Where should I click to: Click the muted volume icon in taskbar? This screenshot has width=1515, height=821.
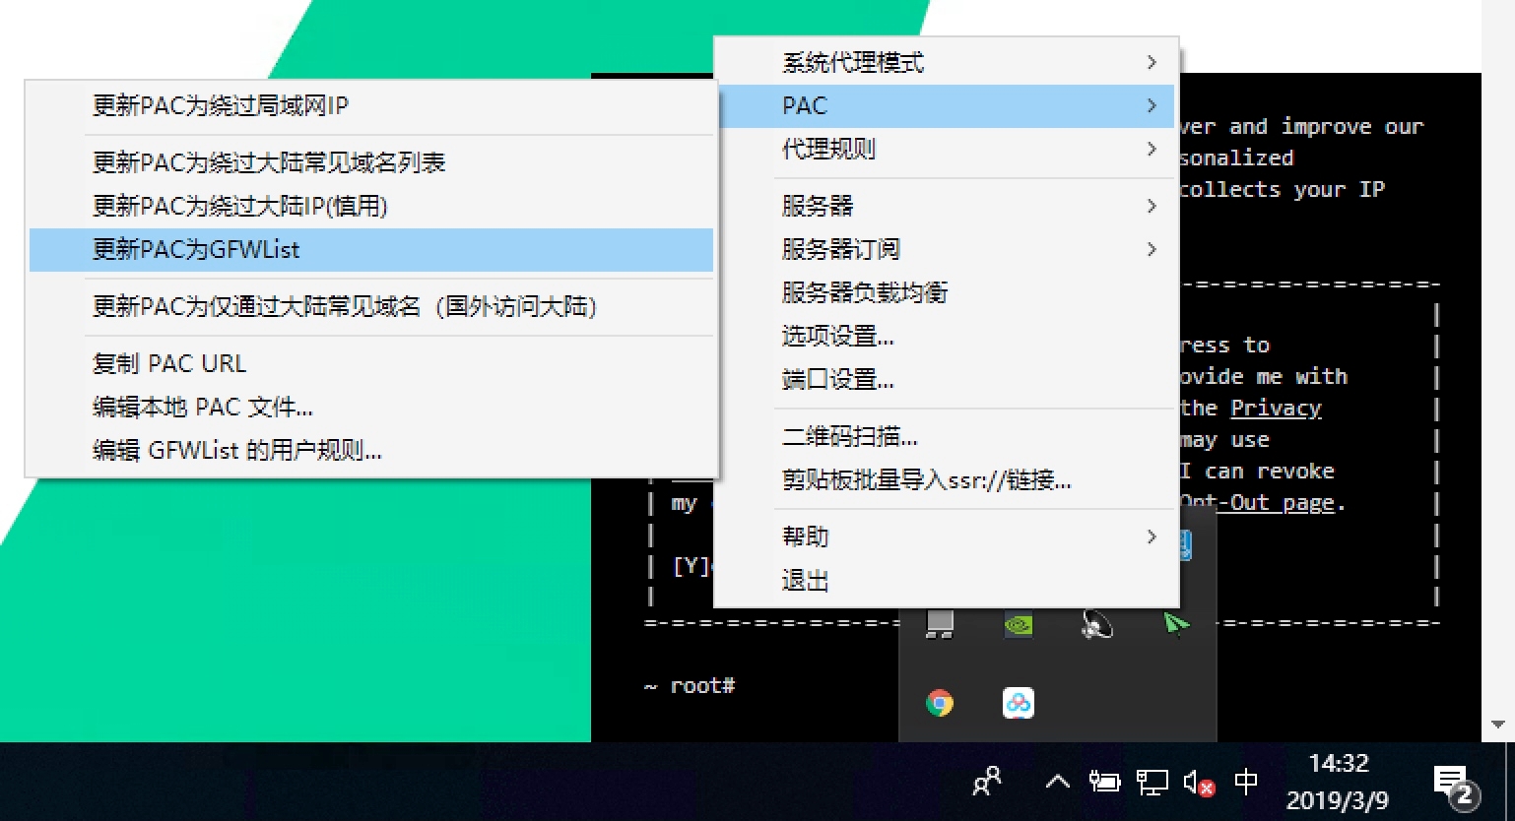(x=1198, y=783)
